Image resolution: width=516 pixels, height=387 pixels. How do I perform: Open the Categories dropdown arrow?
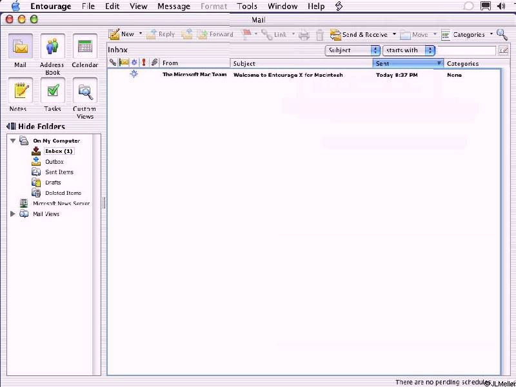(491, 34)
